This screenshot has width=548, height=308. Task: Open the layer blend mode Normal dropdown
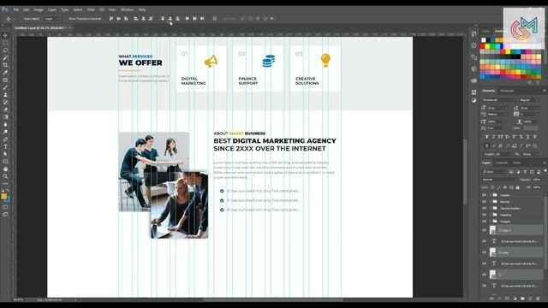[498, 180]
